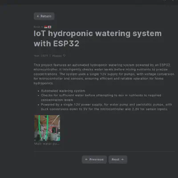Click the 'Read in' language label
The width and height of the screenshot is (178, 178).
click(39, 27)
